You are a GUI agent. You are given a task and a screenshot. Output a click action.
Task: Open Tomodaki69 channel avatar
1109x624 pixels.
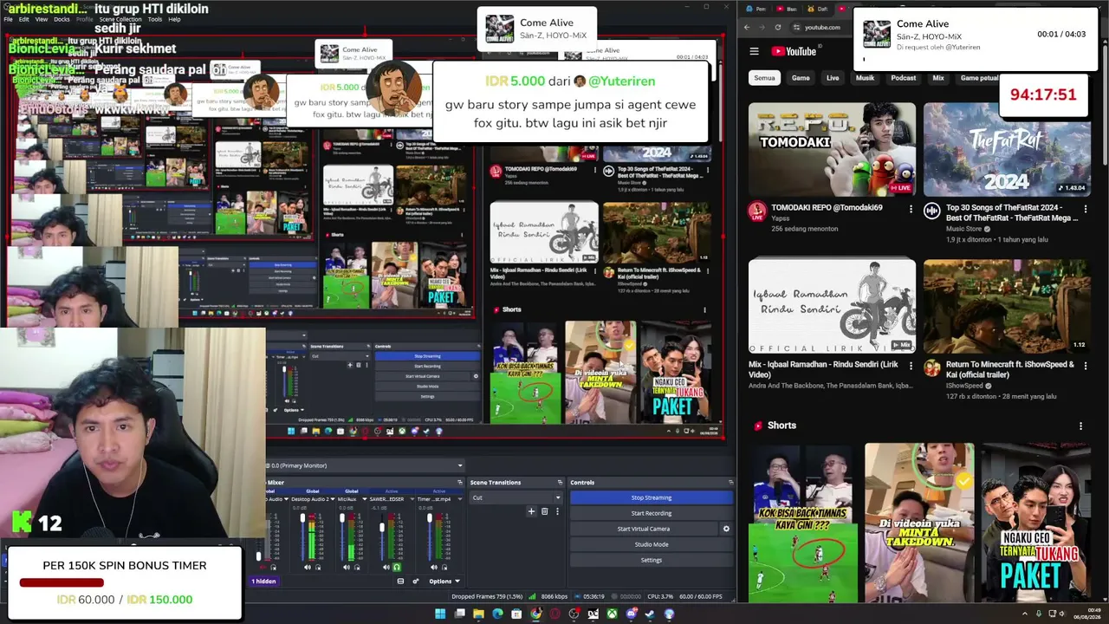tap(757, 211)
